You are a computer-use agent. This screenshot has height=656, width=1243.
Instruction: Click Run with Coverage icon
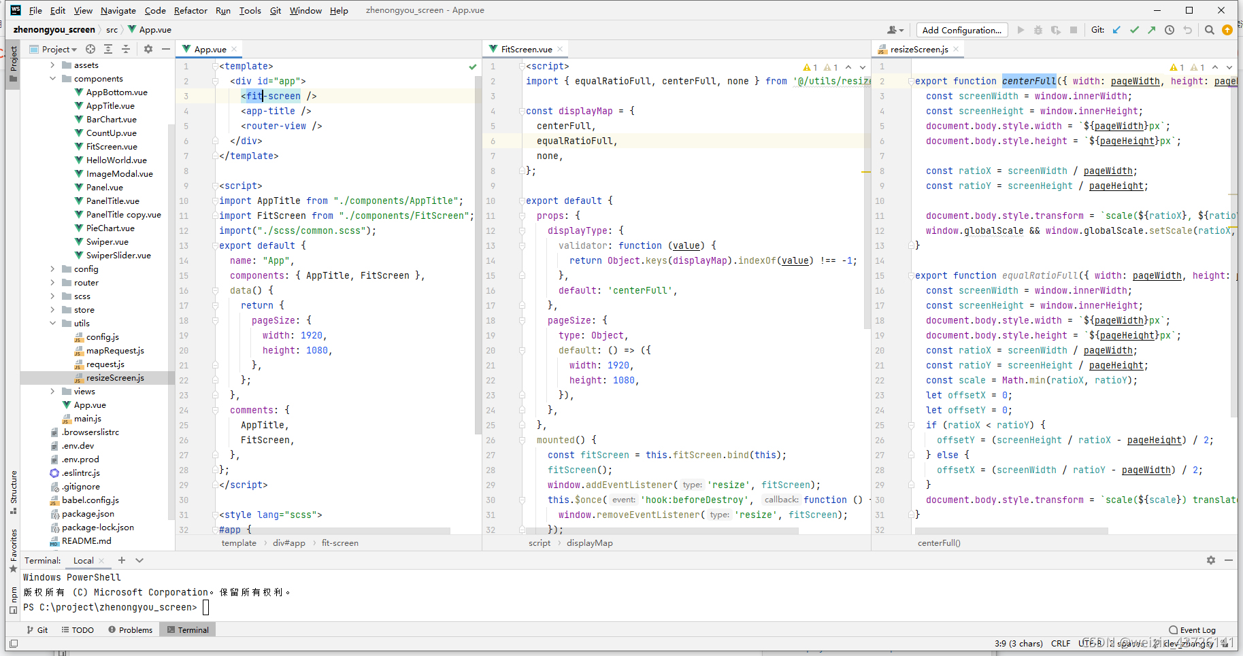coord(1055,30)
